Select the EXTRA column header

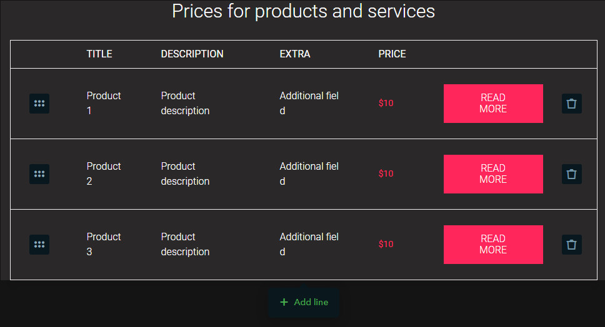click(x=295, y=54)
